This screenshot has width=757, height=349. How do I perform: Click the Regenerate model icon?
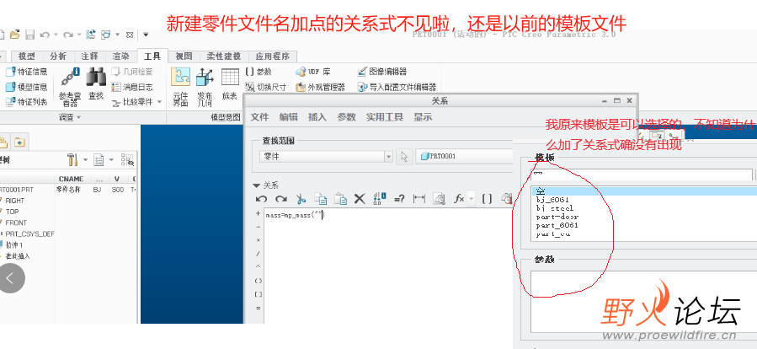(91, 35)
